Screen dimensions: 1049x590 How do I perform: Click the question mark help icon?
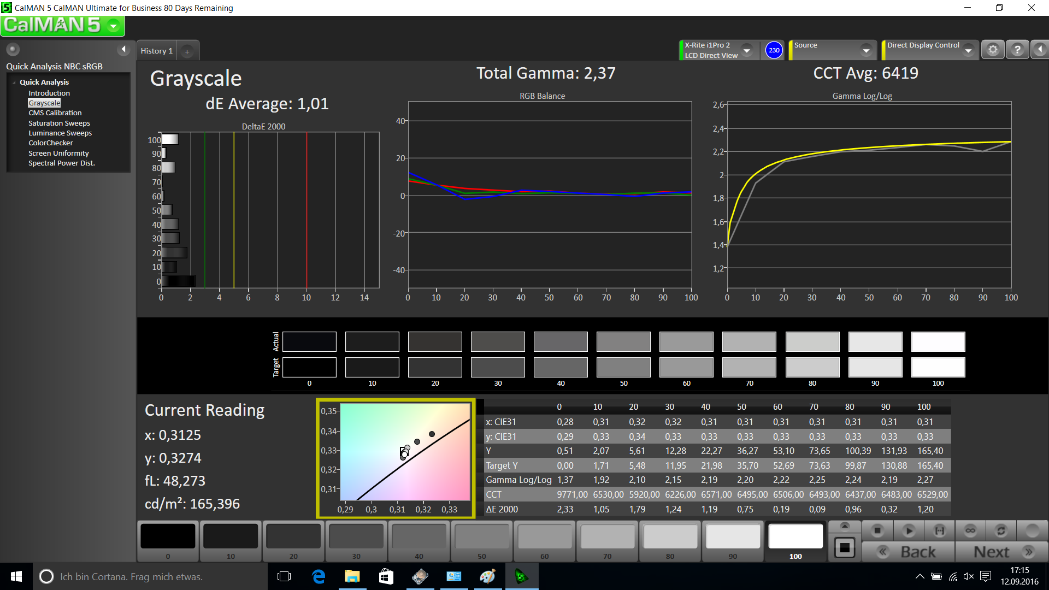pos(1017,50)
